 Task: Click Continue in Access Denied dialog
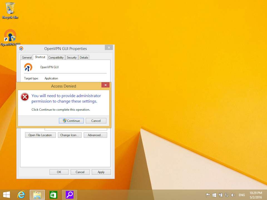click(71, 121)
